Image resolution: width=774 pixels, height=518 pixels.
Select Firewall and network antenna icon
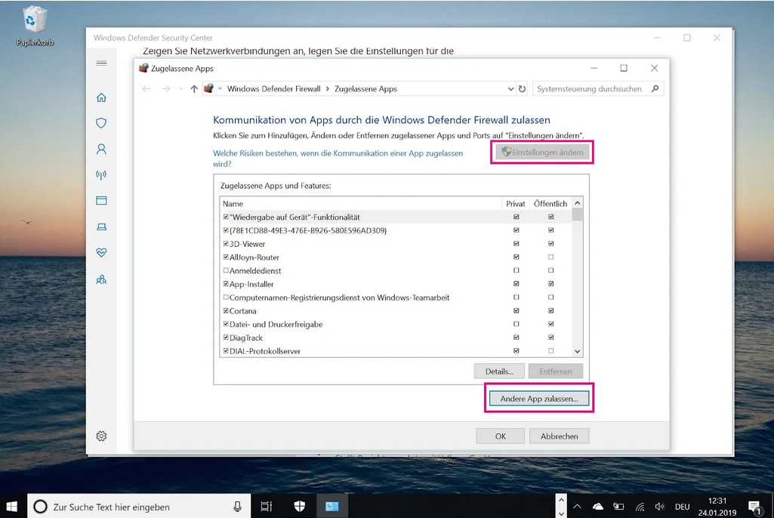[x=101, y=175]
